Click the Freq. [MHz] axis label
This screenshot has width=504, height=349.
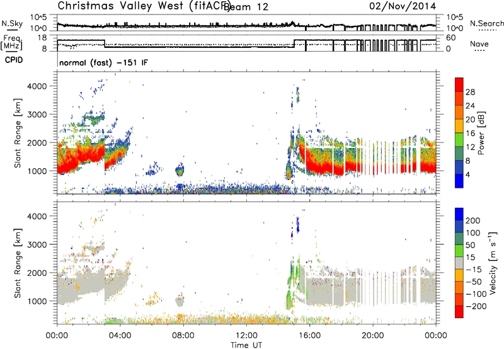click(12, 42)
